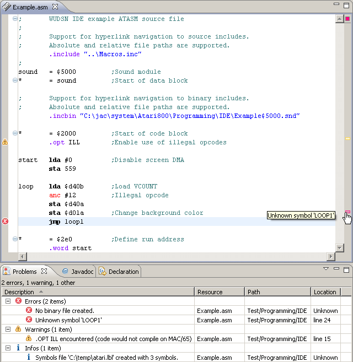
Task: Click the pink error mark in overview ruler
Action: pos(347,212)
